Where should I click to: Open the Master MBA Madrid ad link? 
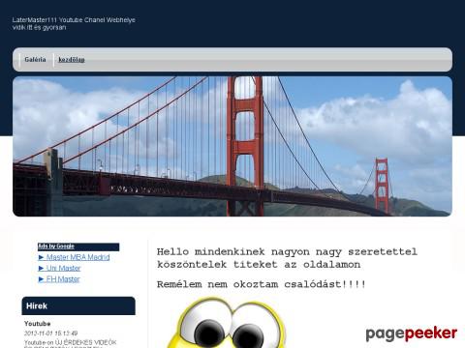pos(78,257)
